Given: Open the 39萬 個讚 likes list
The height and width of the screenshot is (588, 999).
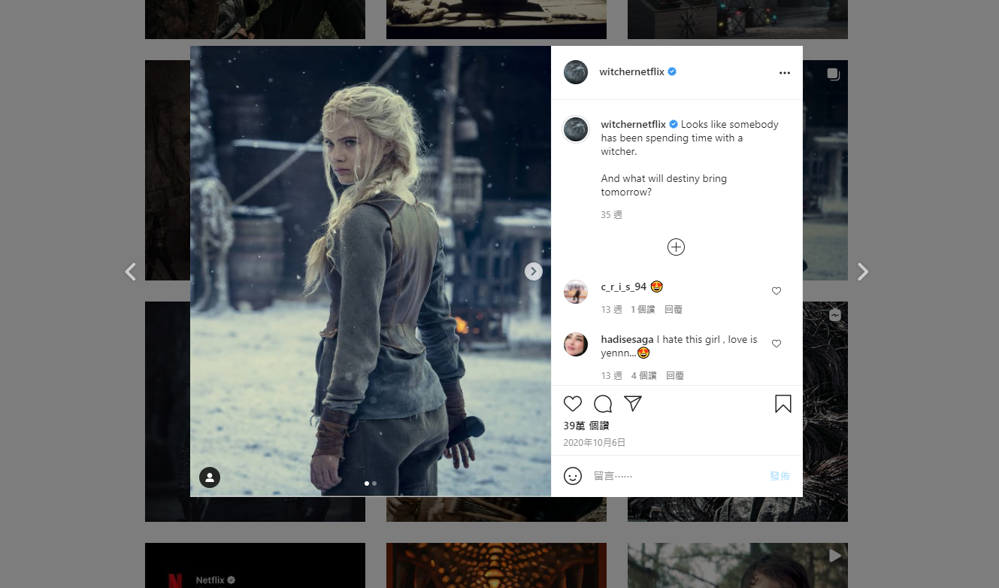Looking at the screenshot, I should click(x=586, y=426).
